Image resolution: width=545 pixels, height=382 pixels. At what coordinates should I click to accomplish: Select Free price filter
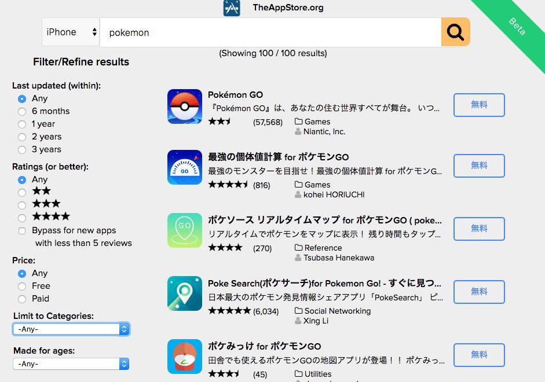pyautogui.click(x=22, y=286)
